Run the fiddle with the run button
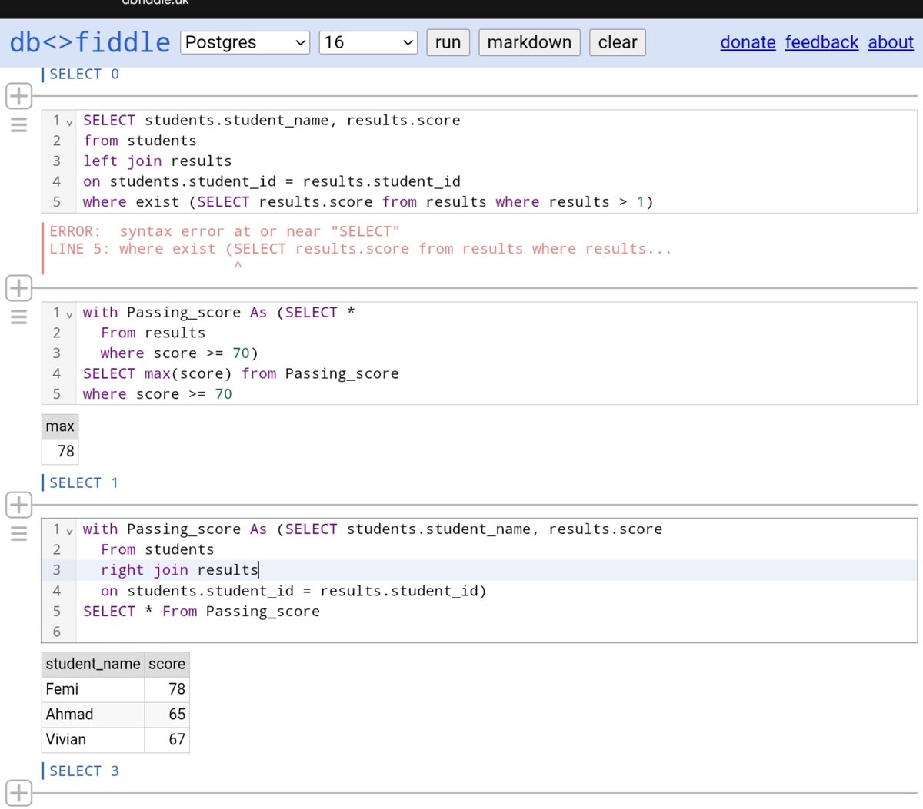 (448, 42)
